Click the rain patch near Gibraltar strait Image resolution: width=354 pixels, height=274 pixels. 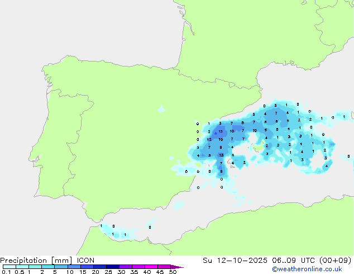point(116,232)
